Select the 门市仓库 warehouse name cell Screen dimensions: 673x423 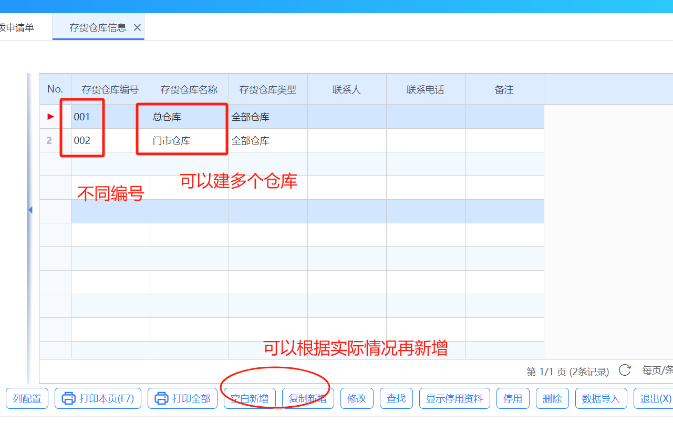pos(189,141)
